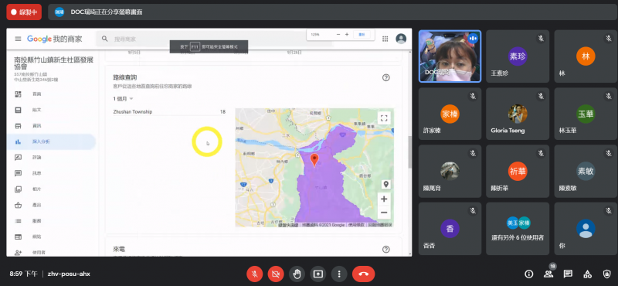Zoom in on the map
This screenshot has width=618, height=286.
[384, 199]
